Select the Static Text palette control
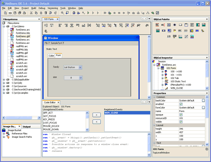 point(157,25)
